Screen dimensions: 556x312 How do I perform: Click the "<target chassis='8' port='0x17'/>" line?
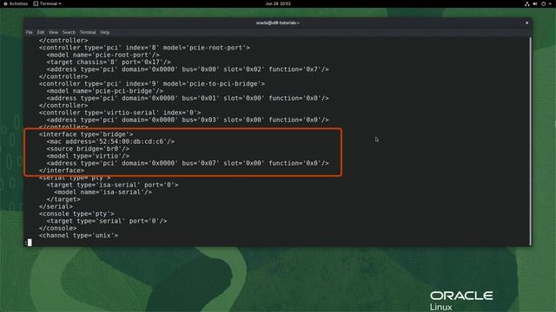pyautogui.click(x=109, y=62)
